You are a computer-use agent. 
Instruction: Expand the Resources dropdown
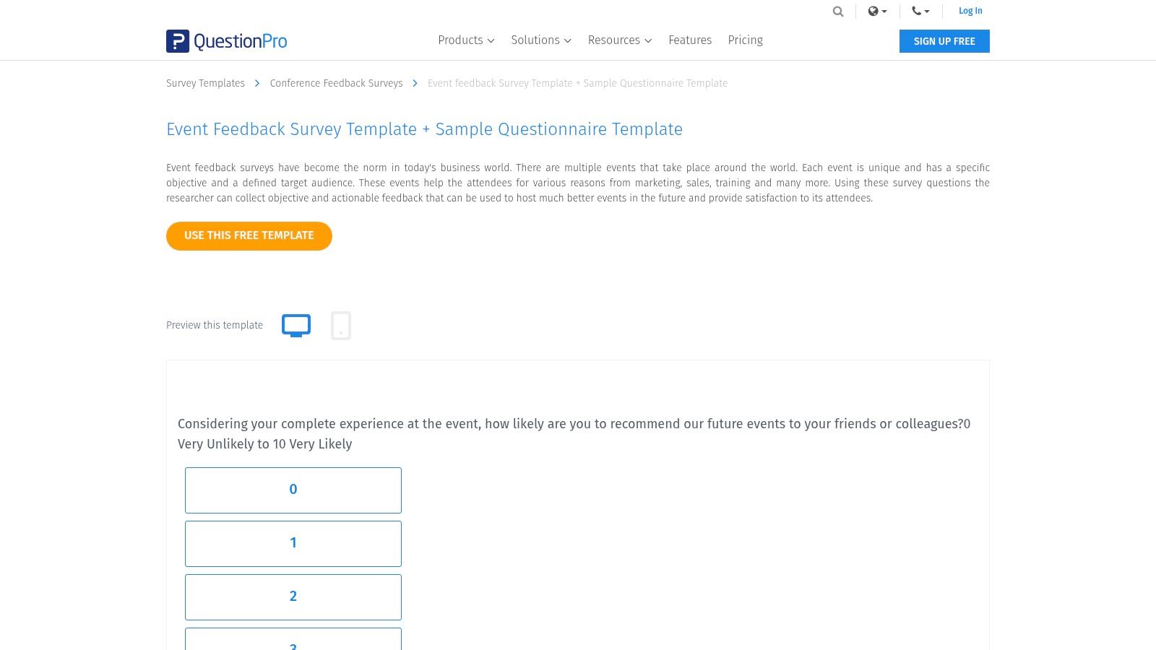(x=619, y=40)
